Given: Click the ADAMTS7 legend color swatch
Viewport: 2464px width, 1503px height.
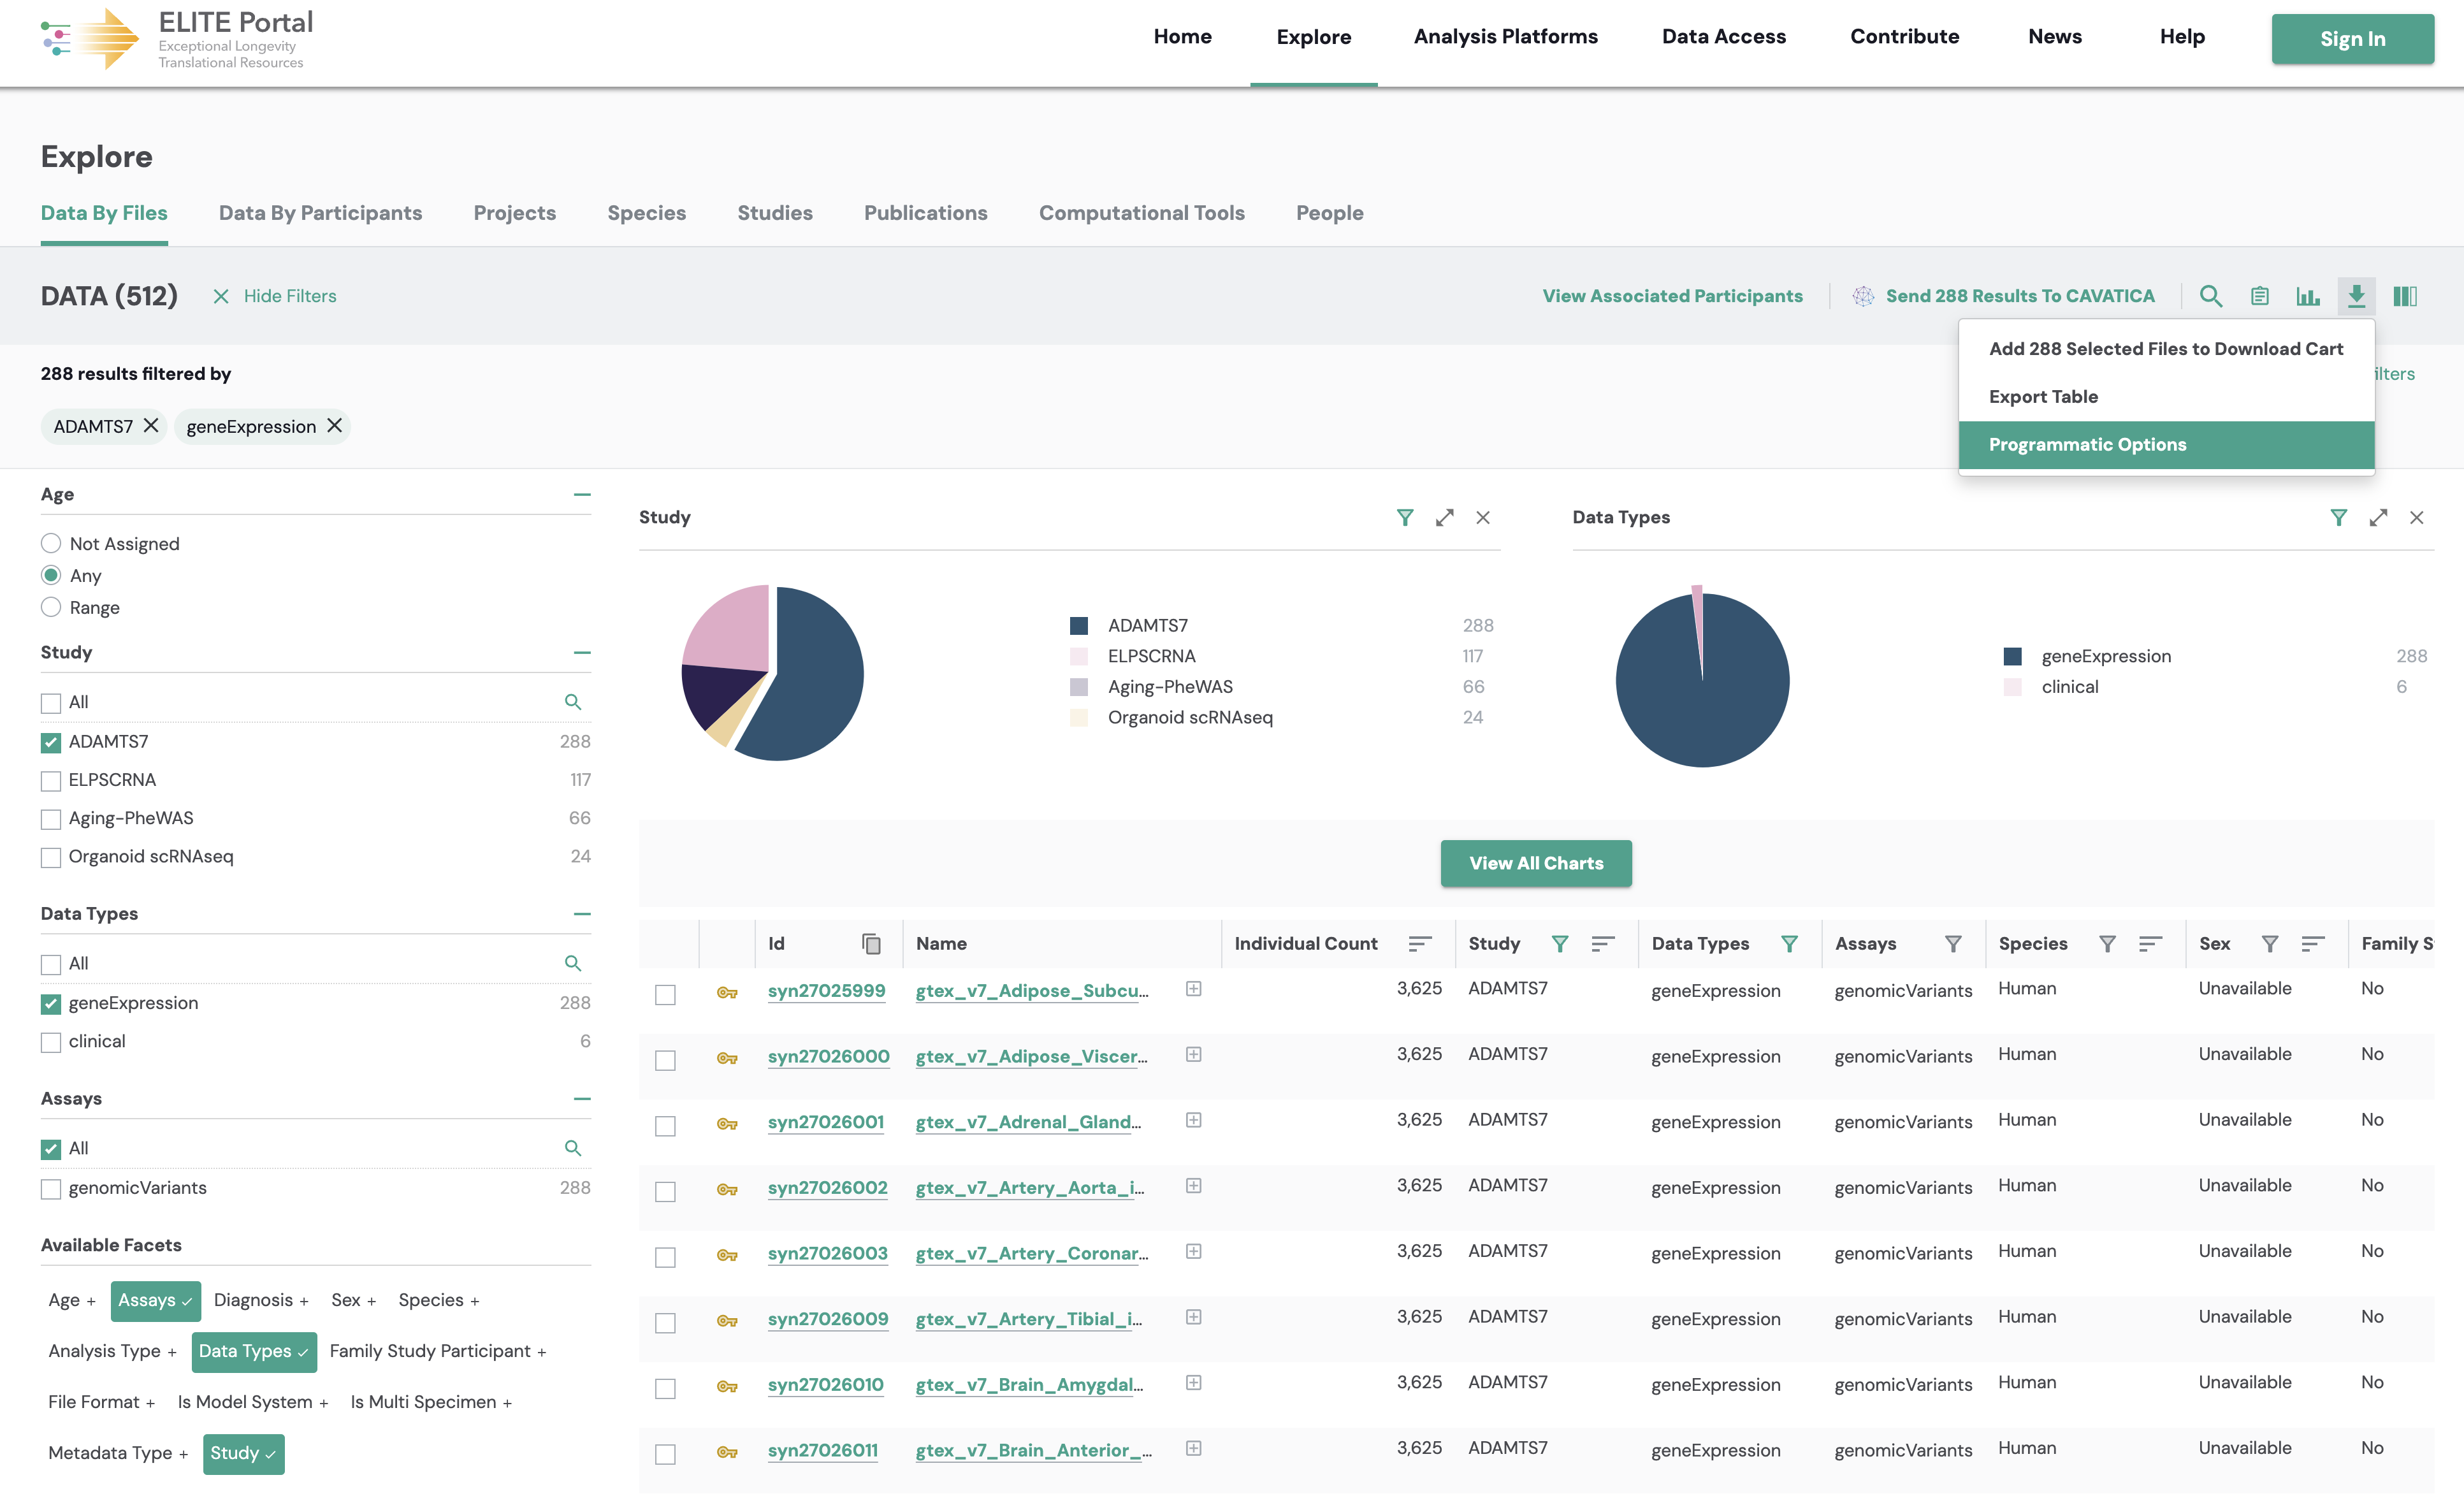Looking at the screenshot, I should pyautogui.click(x=1079, y=626).
